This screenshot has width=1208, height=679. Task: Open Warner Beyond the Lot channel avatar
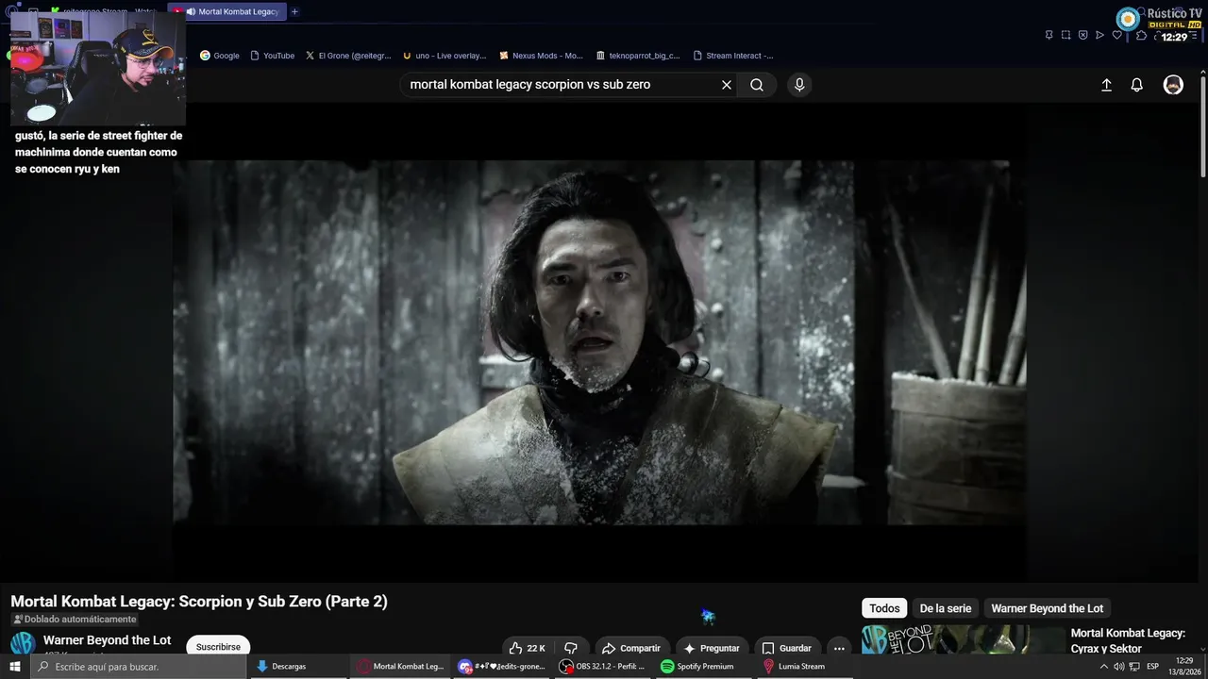[x=23, y=644]
